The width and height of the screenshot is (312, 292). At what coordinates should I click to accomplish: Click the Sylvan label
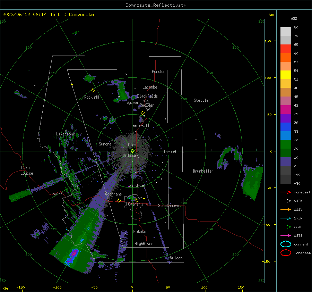133,102
